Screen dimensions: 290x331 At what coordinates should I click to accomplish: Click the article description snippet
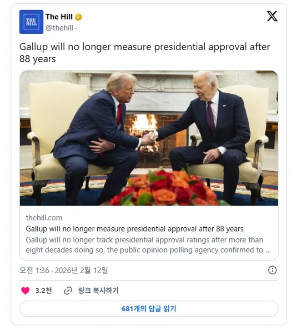coord(148,245)
